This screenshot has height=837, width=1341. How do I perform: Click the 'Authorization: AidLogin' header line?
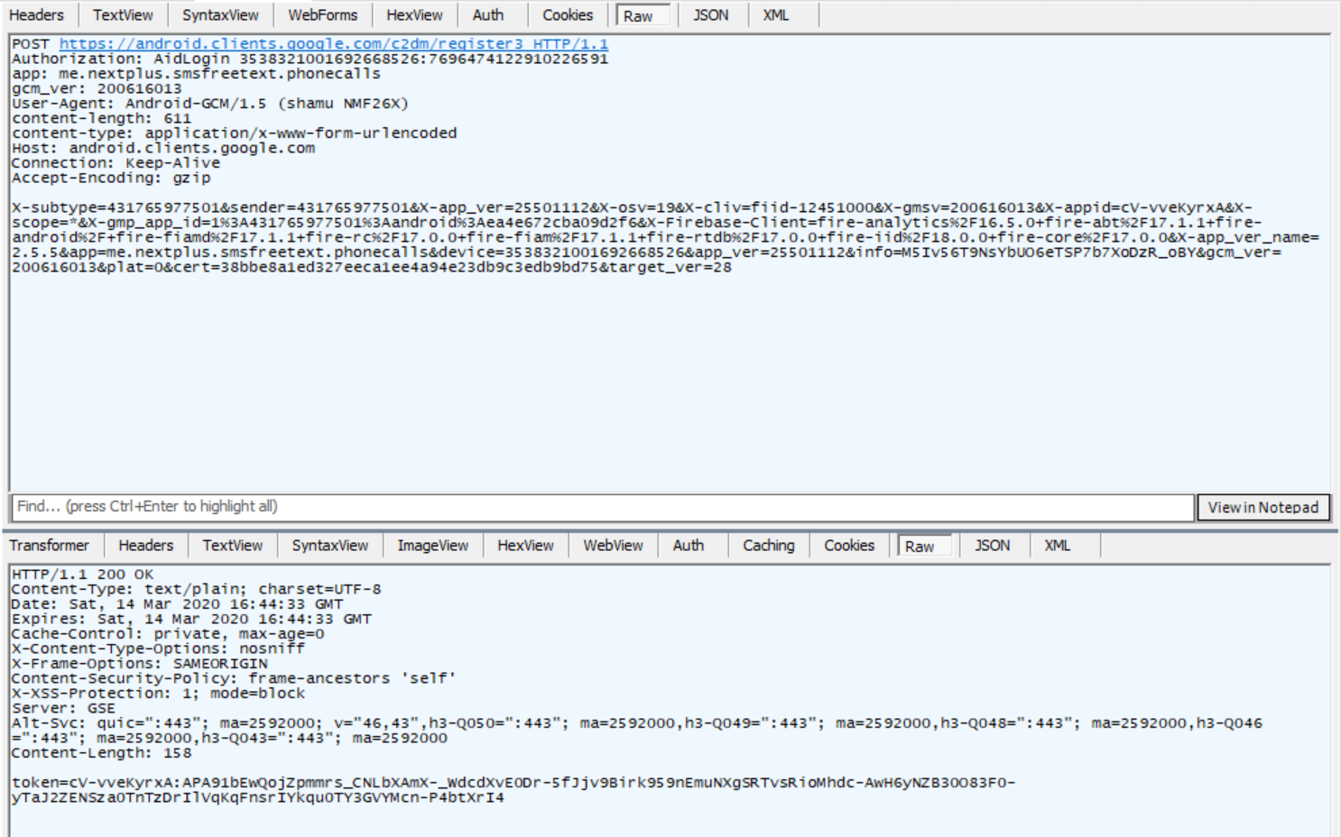310,59
